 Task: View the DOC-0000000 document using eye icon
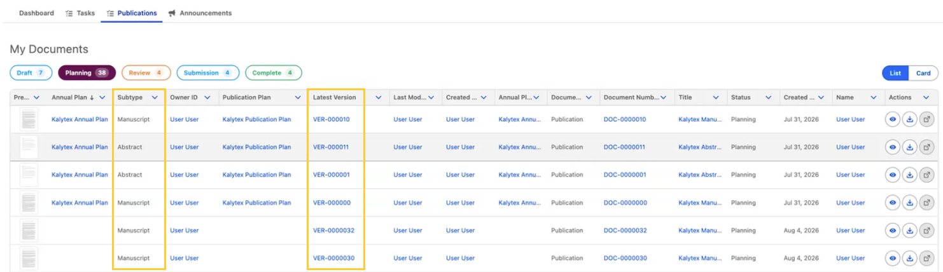tap(893, 203)
